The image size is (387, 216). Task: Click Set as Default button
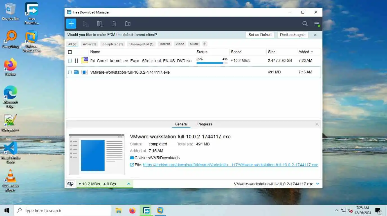pos(260,35)
